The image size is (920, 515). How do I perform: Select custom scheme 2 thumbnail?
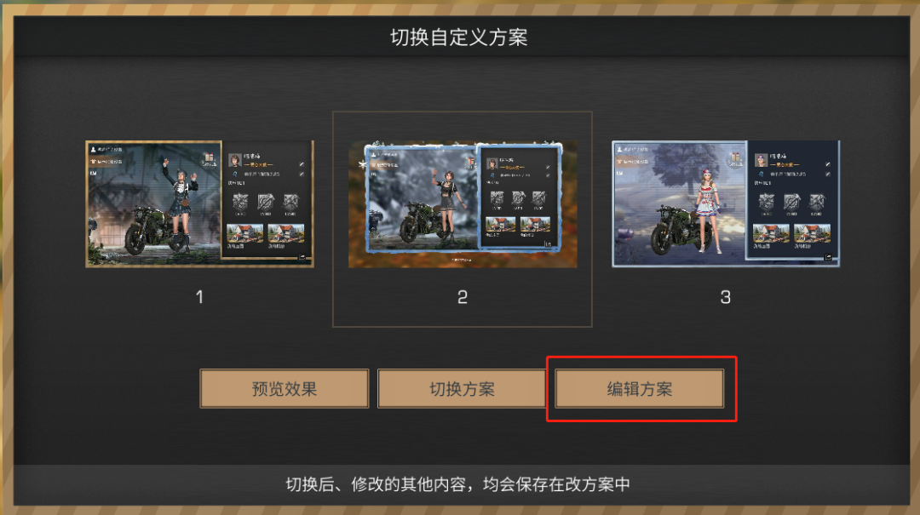[x=463, y=203]
